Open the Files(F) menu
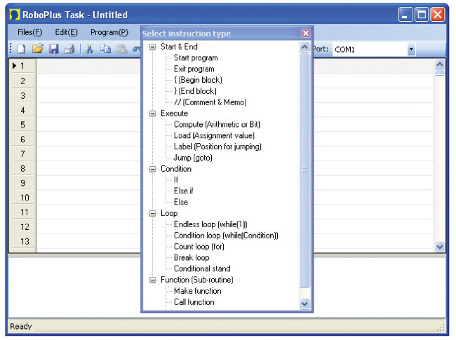This screenshot has height=340, width=456. point(30,32)
